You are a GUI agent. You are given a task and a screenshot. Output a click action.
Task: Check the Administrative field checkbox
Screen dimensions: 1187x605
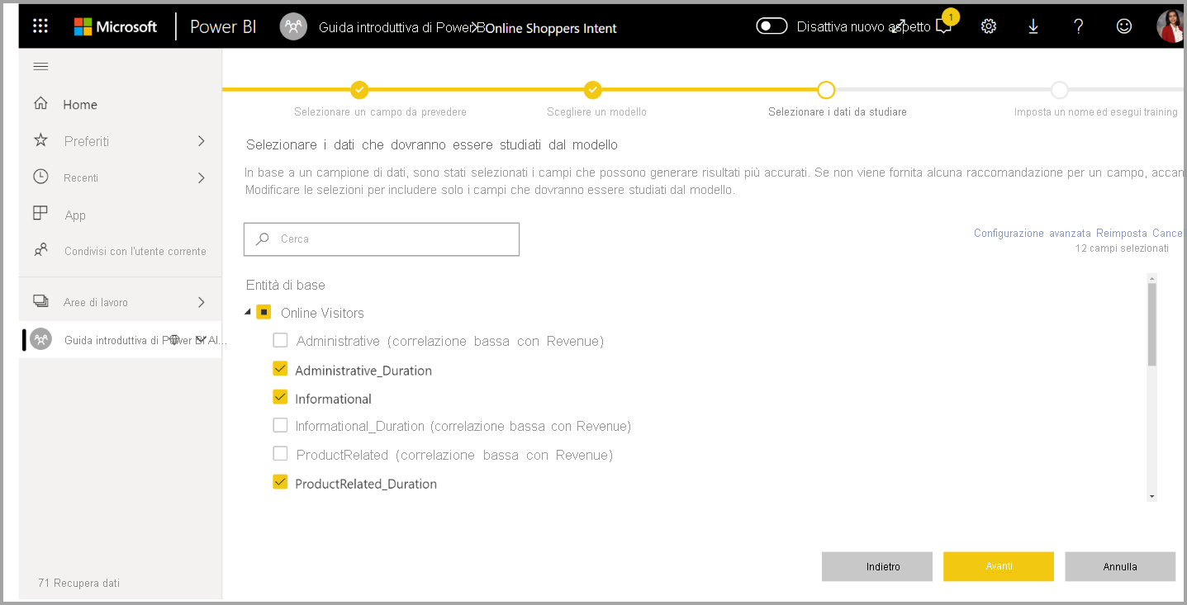click(280, 340)
